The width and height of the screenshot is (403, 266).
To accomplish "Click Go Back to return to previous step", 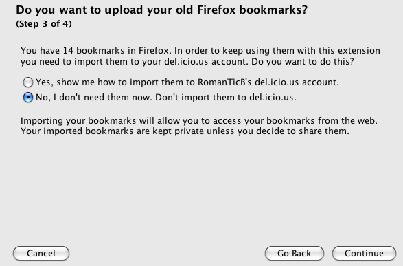I will [x=295, y=254].
